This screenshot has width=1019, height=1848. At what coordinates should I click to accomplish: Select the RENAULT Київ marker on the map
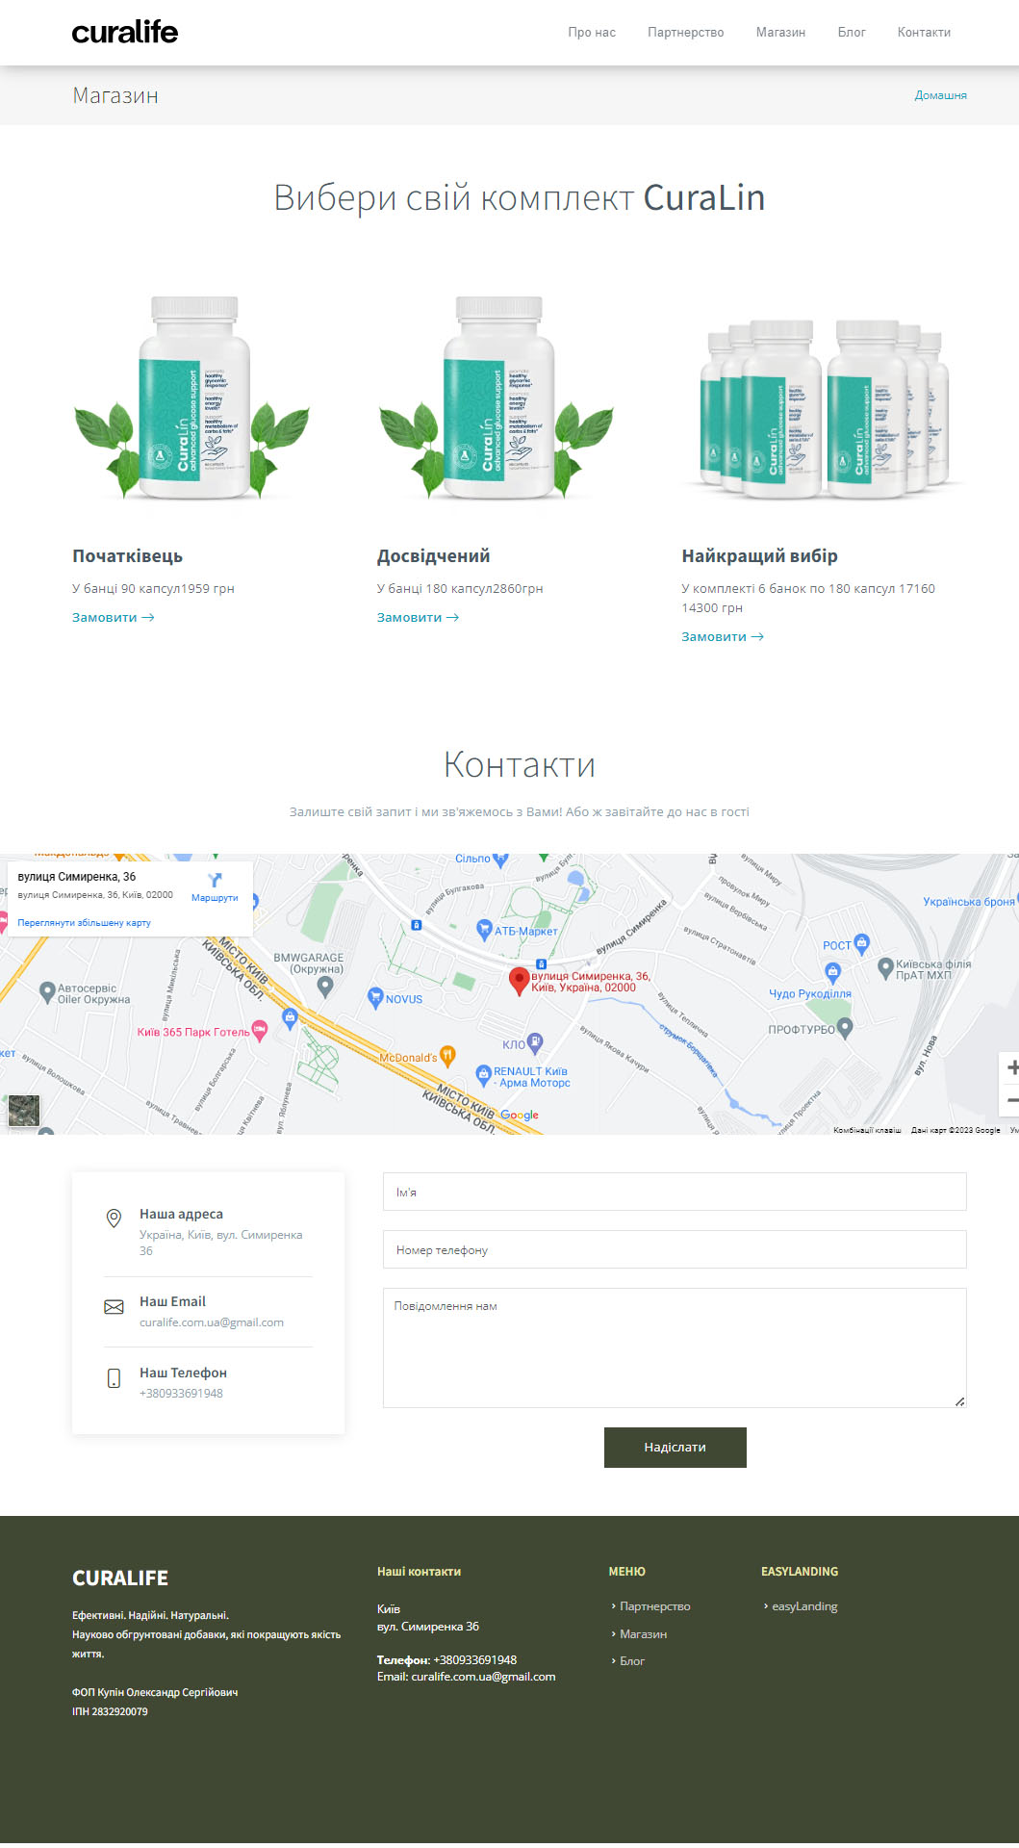pyautogui.click(x=484, y=1074)
